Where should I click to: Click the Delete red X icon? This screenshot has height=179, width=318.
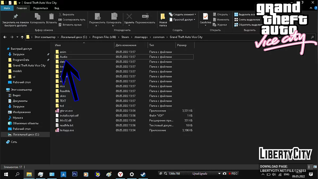click(x=129, y=16)
